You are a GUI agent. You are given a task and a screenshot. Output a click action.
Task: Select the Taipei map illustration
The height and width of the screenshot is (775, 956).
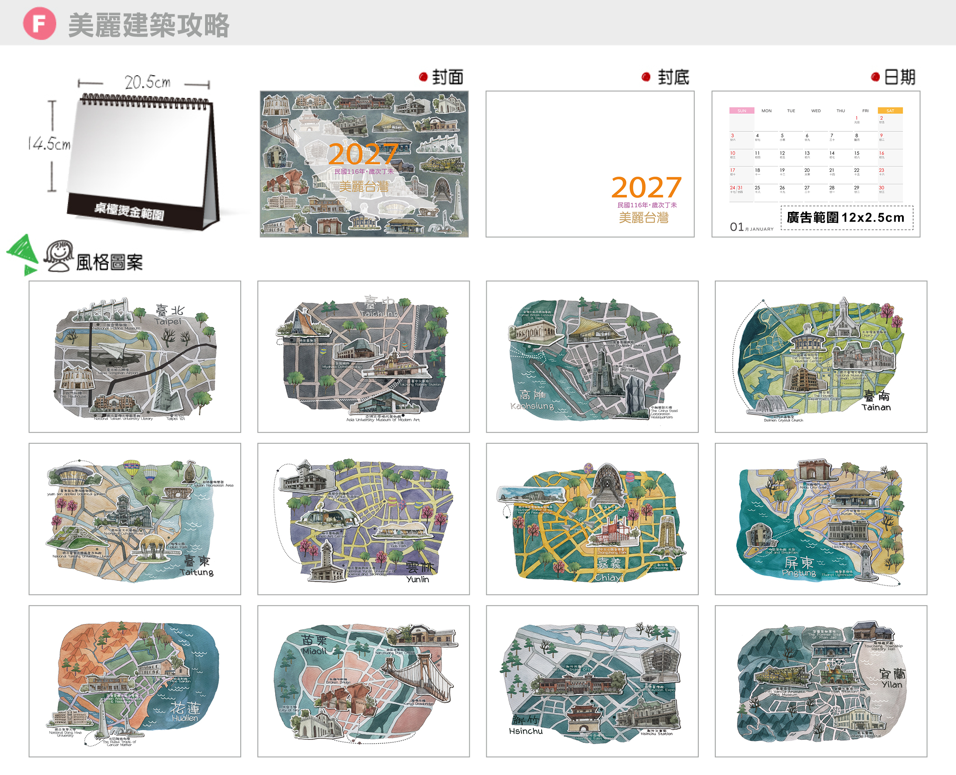coord(135,356)
